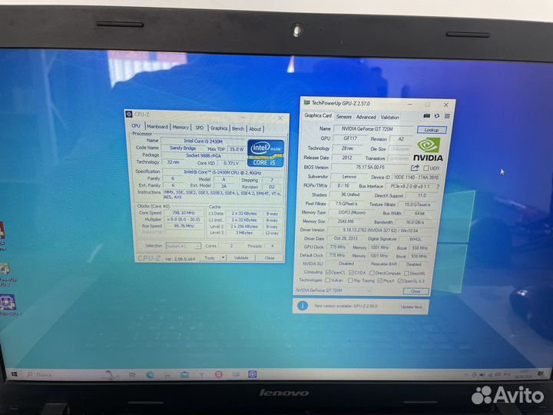This screenshot has height=415, width=553.
Task: Toggle the PhysX checkbox
Action: 379,281
